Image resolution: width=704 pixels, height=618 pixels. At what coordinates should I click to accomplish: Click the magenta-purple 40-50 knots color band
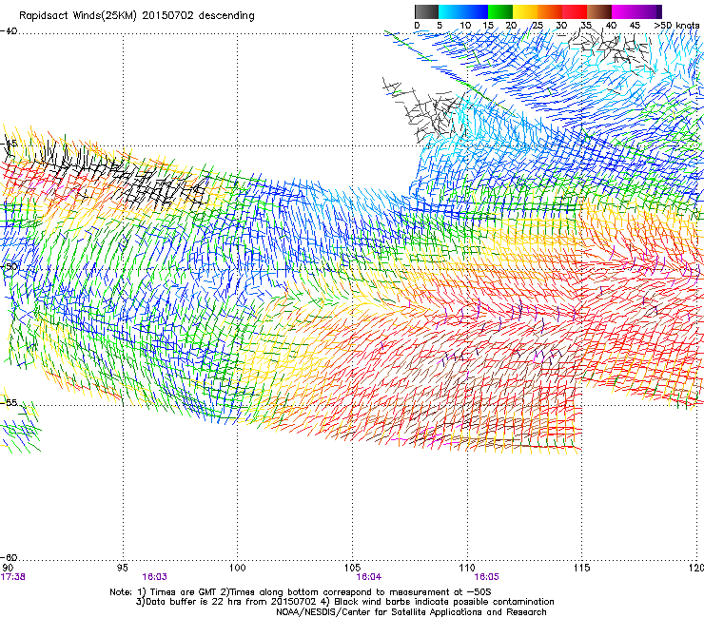click(636, 11)
